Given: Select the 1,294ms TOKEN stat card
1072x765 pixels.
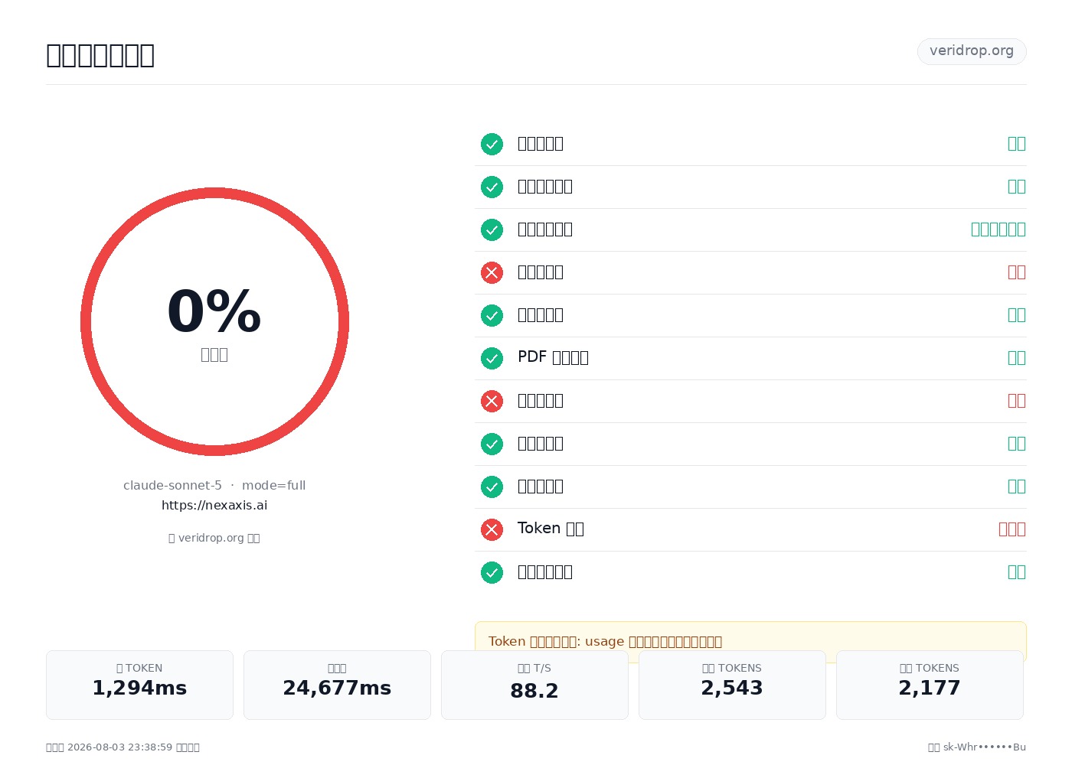Looking at the screenshot, I should (x=139, y=685).
